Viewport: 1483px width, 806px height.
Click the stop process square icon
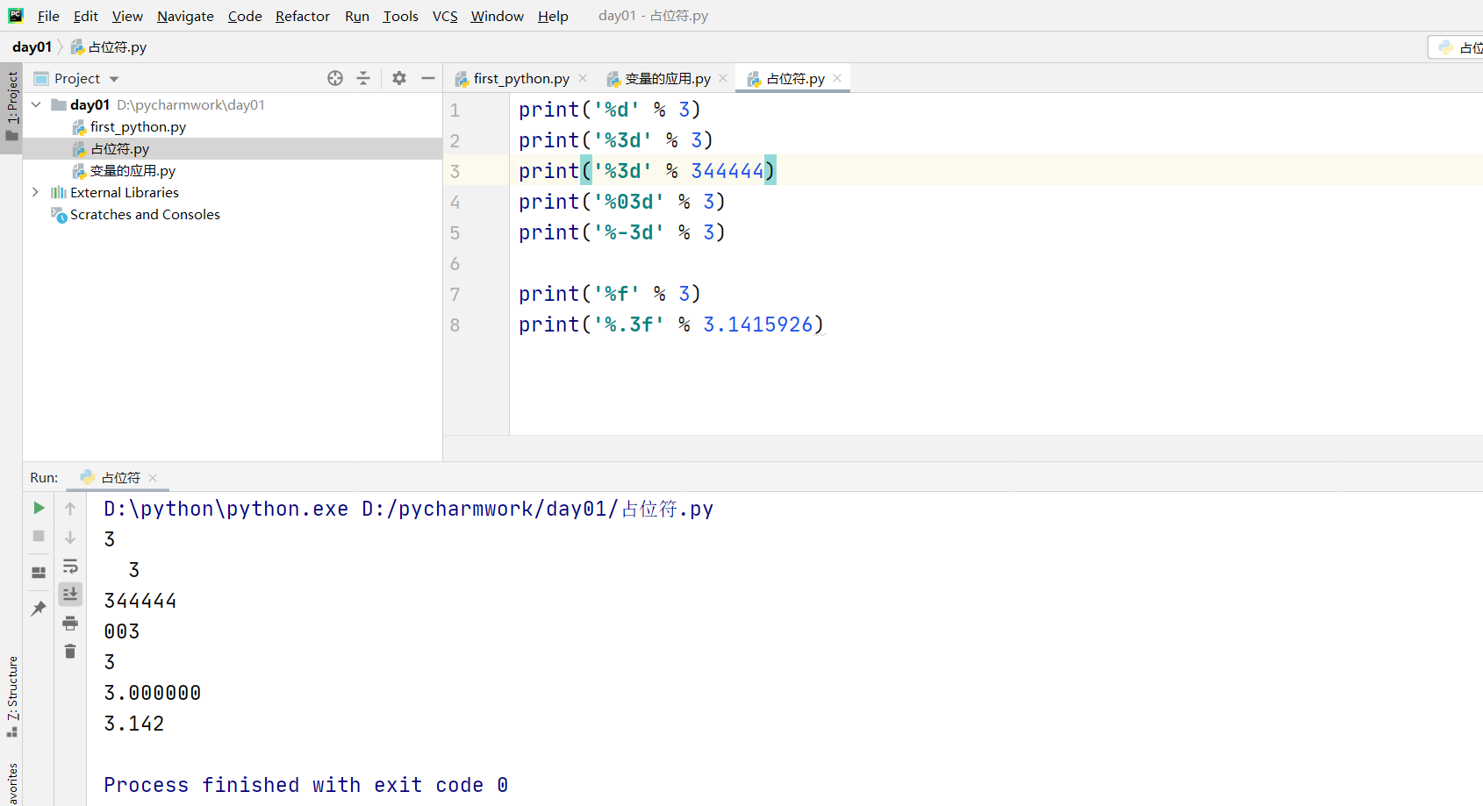pyautogui.click(x=39, y=536)
